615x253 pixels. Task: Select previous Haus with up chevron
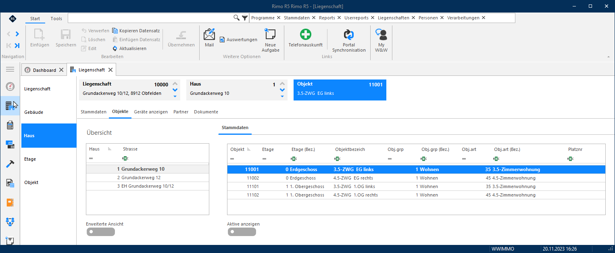tap(282, 84)
